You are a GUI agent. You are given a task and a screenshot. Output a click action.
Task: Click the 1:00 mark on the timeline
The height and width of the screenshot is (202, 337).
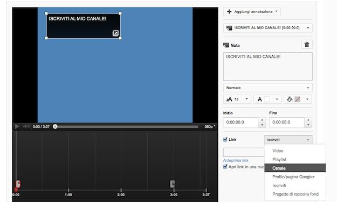[68, 190]
